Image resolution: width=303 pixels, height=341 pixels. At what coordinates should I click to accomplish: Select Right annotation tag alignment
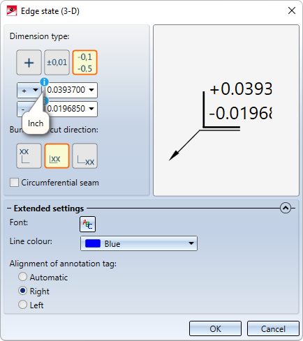click(22, 291)
